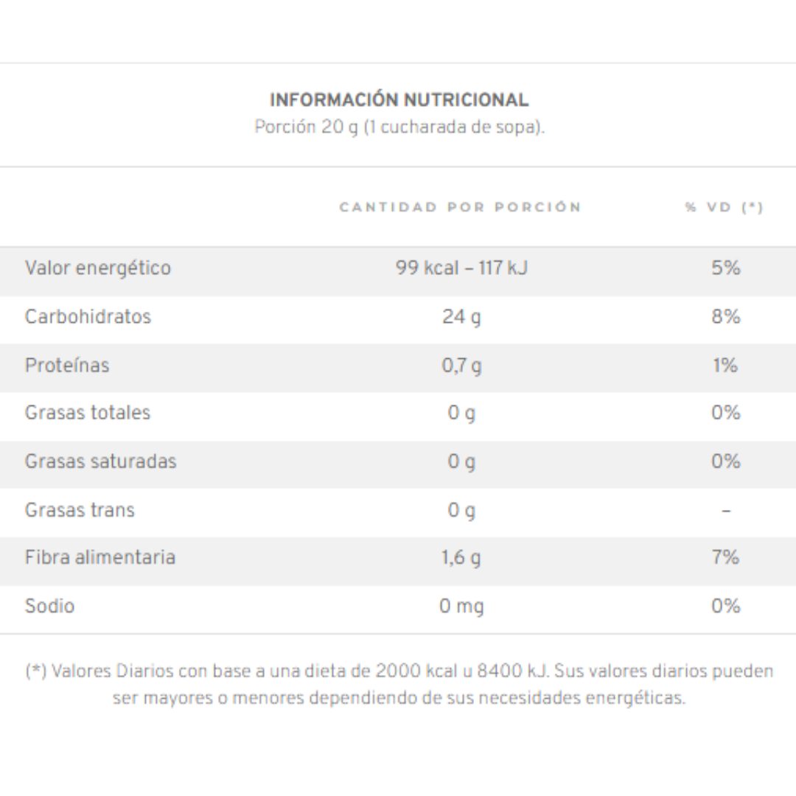
Task: Click the 1,6 g fiber amount
Action: (x=461, y=558)
